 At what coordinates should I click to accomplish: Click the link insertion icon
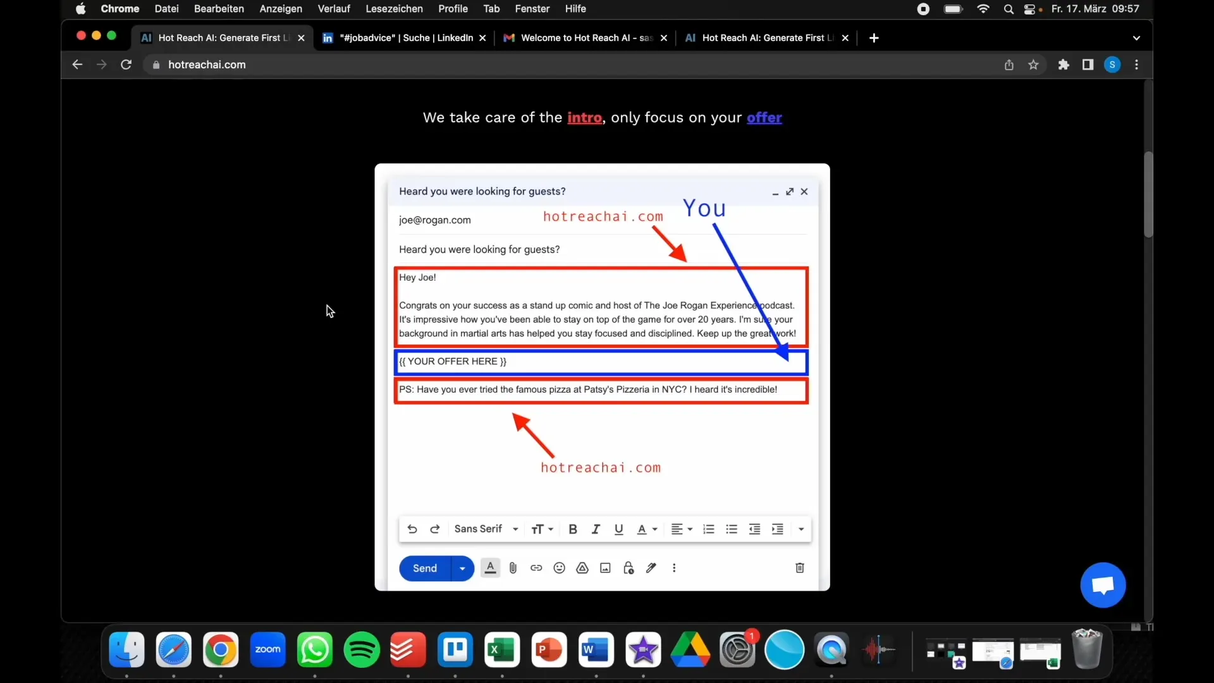tap(536, 568)
